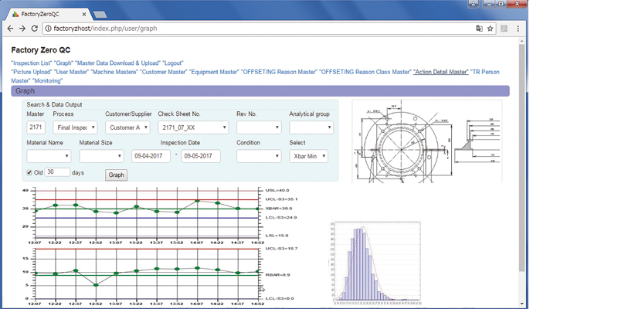Viewport: 618px width, 309px height.
Task: Open Chrome three-dot menu
Action: click(x=518, y=29)
